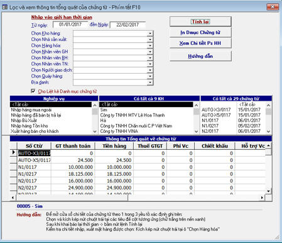Click row selector for AUTO-X3/0117
The height and width of the screenshot is (243, 282).
click(x=14, y=153)
